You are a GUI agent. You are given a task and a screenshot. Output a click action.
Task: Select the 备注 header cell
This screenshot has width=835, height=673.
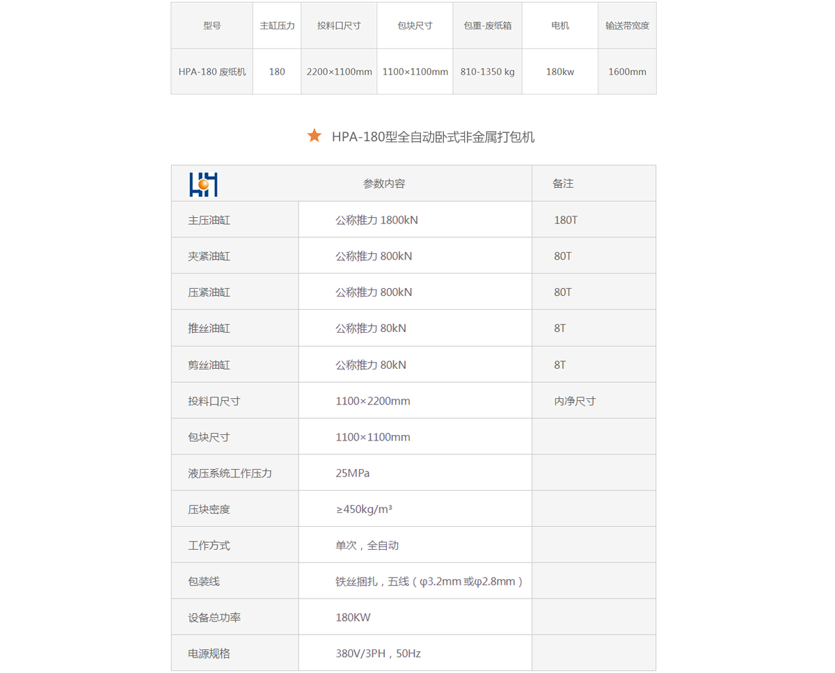tap(563, 184)
